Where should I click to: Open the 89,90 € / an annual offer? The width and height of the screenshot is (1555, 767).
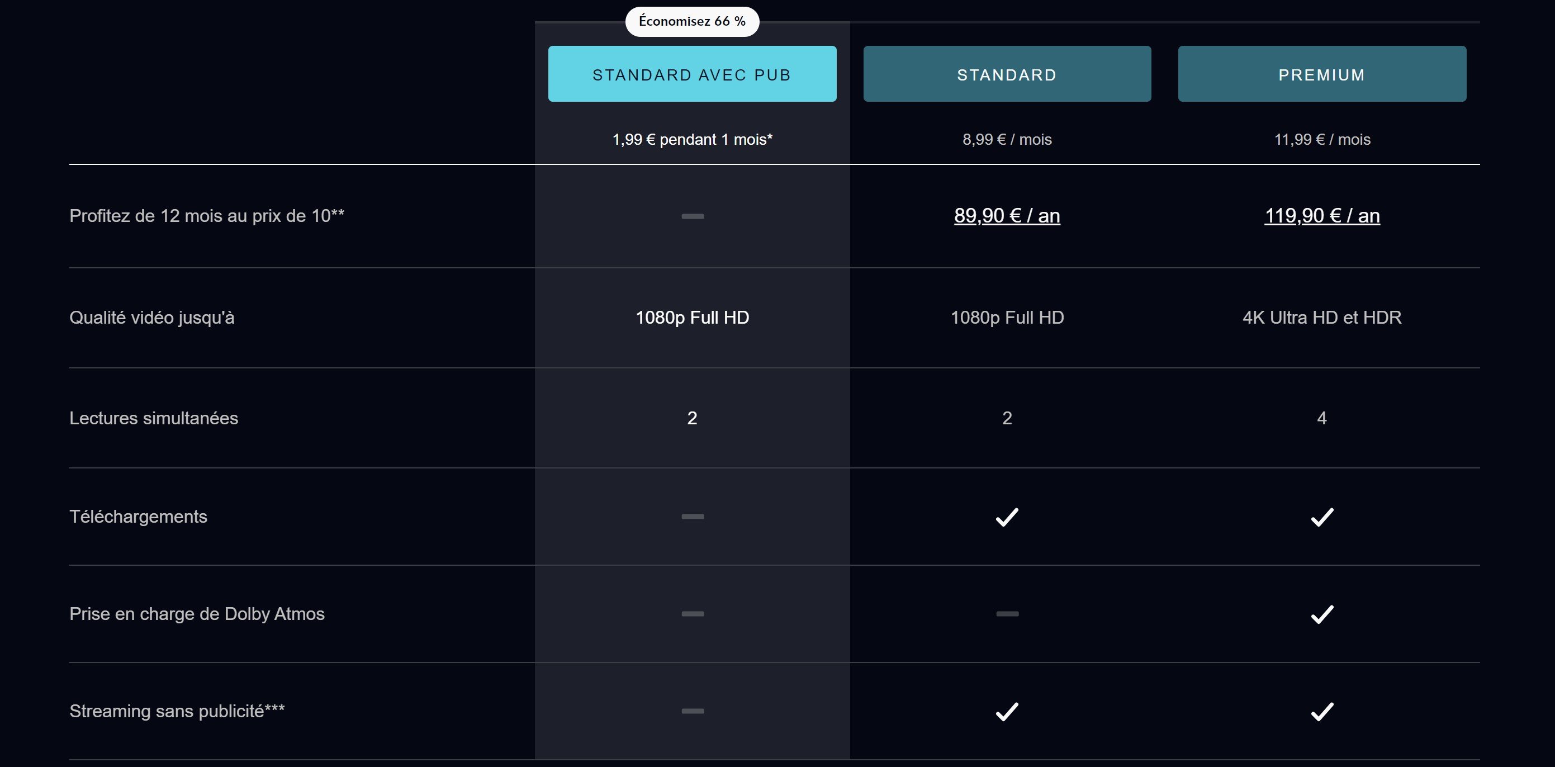point(1007,216)
